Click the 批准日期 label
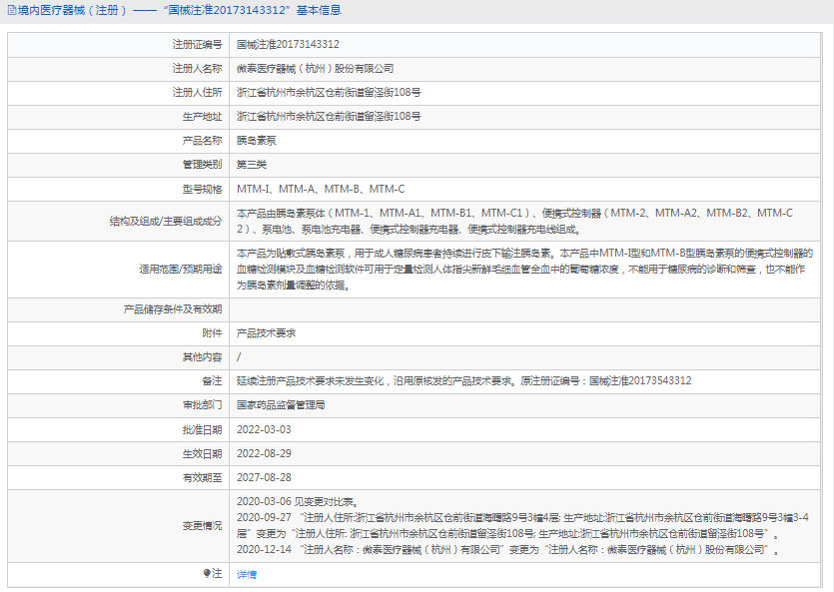Screen dimensions: 834x592 202,430
